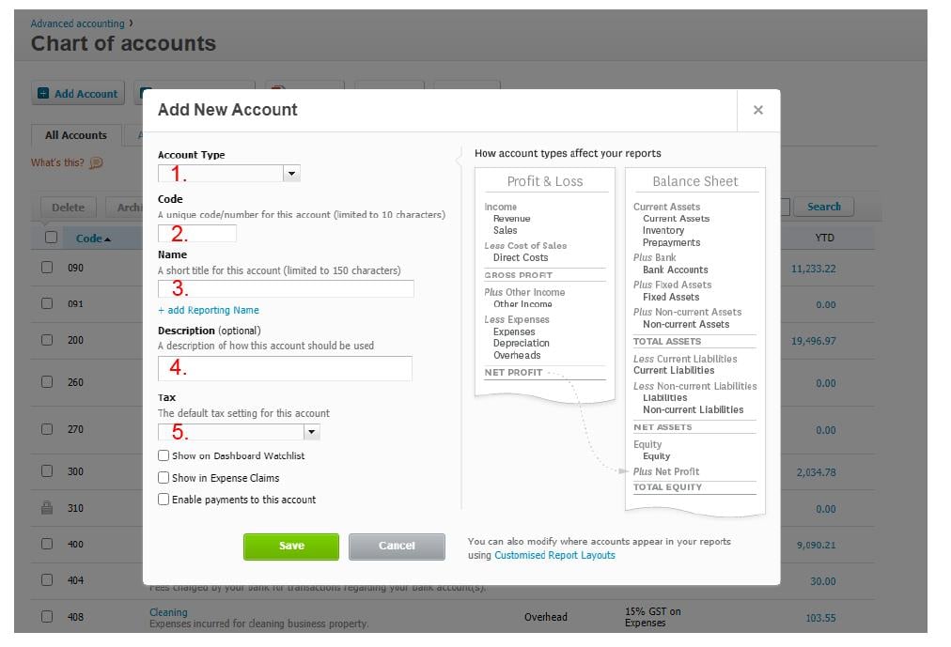Enable Show in Expense Claims option
Viewport: 951px width, 647px height.
coord(164,478)
